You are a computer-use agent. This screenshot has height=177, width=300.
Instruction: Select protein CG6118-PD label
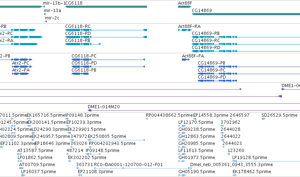[x=84, y=63]
